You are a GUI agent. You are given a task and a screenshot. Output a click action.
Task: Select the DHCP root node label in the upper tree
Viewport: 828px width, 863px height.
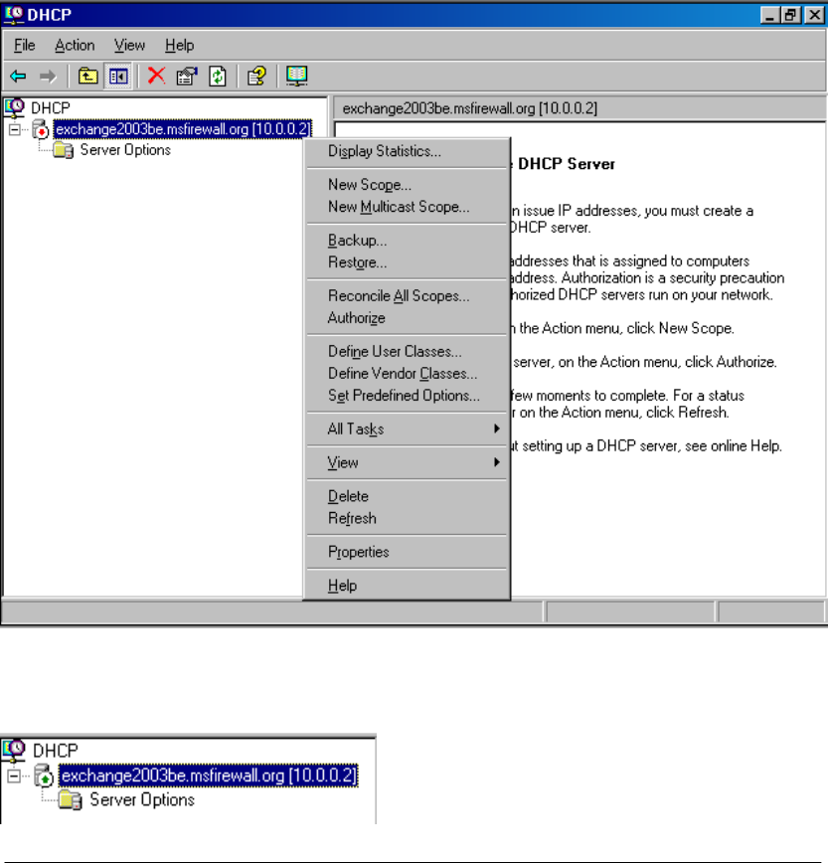click(51, 107)
